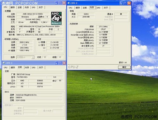Click the southbridge vendor ATI
The height and width of the screenshot is (120, 158).
coord(22,84)
